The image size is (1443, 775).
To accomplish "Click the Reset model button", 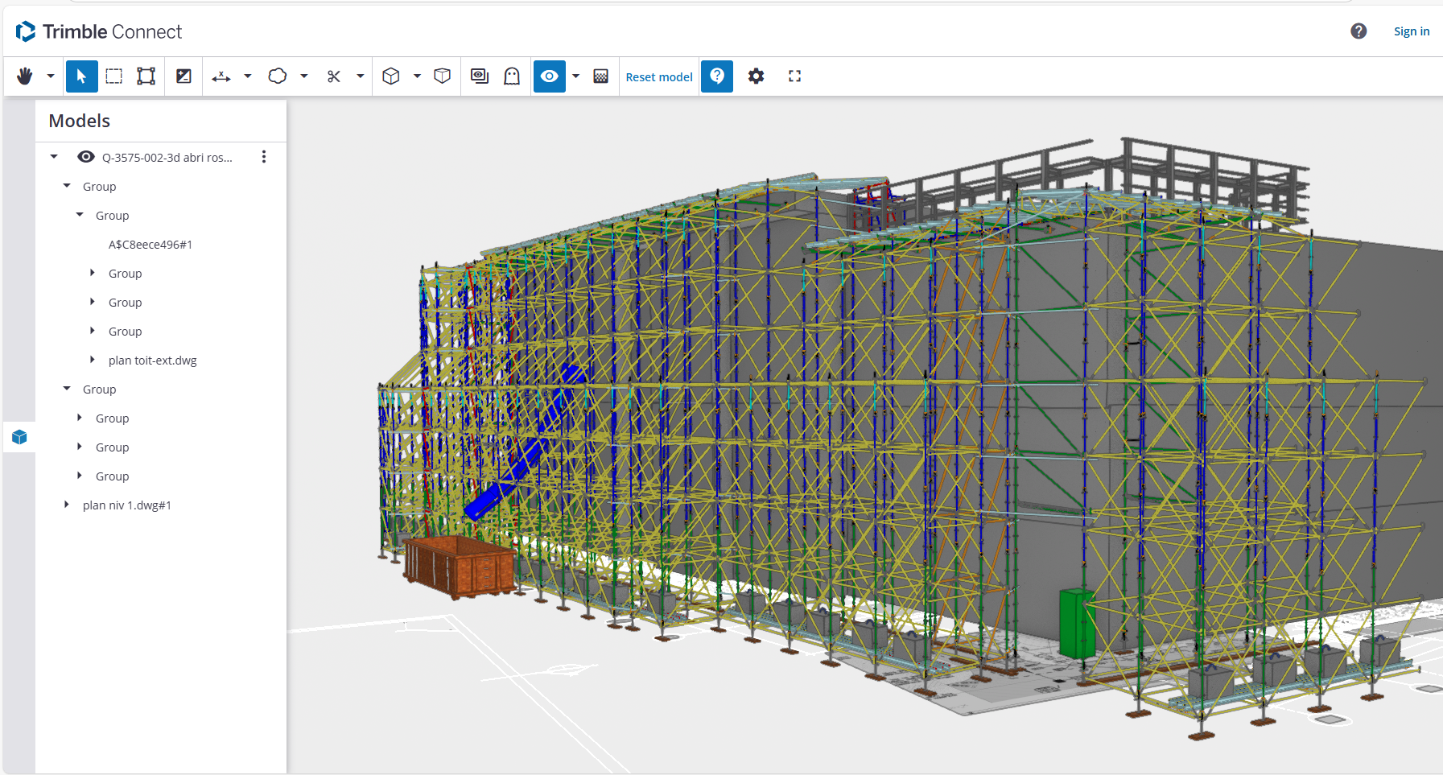I will coord(658,77).
